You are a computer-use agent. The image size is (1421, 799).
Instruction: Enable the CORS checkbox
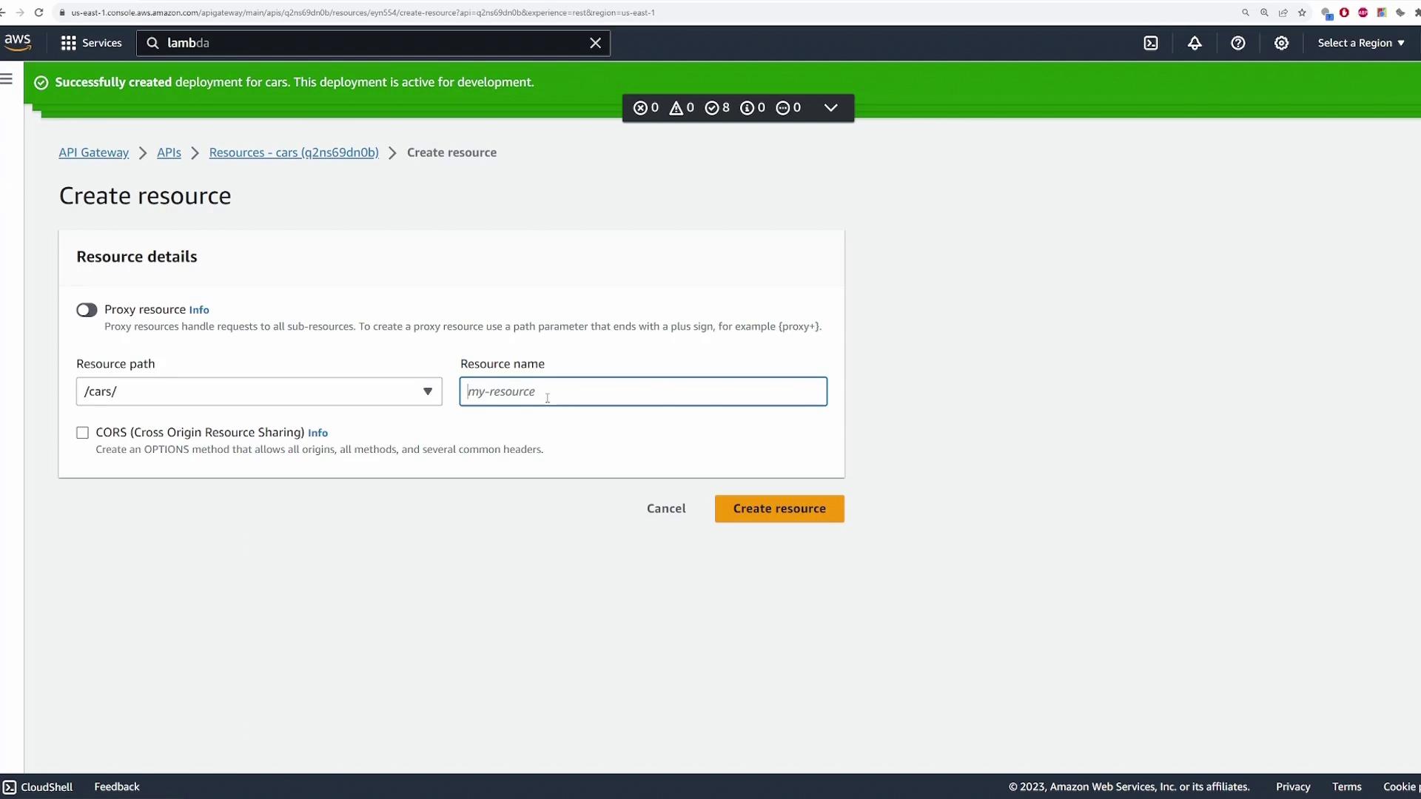point(82,433)
